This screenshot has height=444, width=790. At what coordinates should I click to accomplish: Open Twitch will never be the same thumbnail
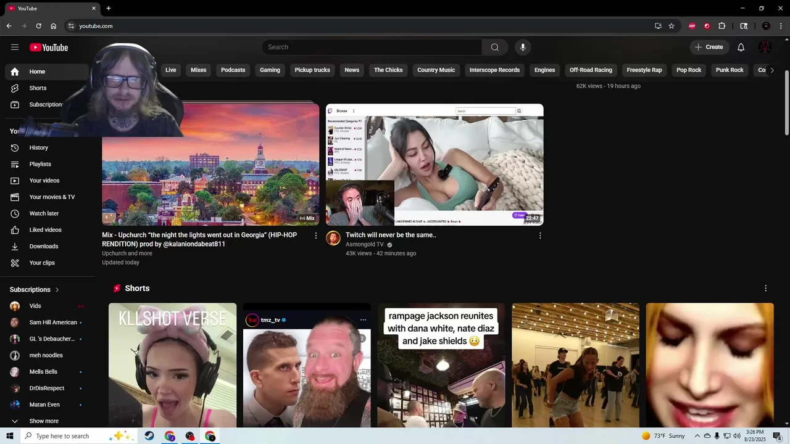[434, 165]
